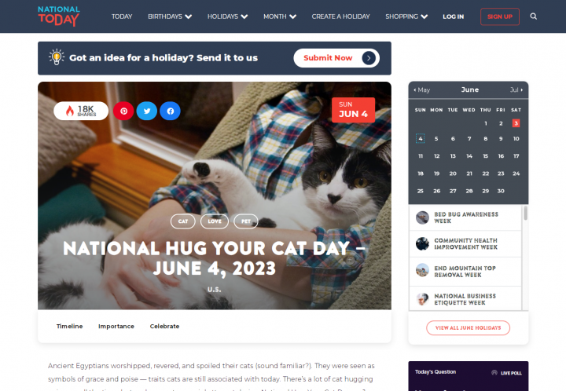Open the Timeline tab
The width and height of the screenshot is (566, 391).
[70, 326]
